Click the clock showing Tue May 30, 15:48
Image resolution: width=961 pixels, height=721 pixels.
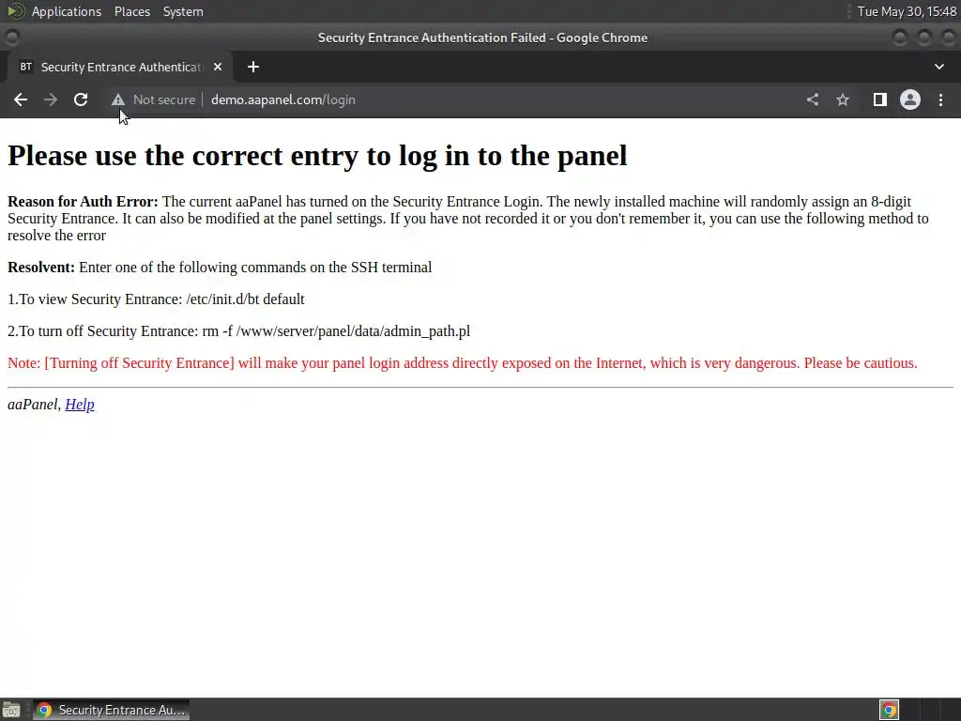[x=907, y=11]
